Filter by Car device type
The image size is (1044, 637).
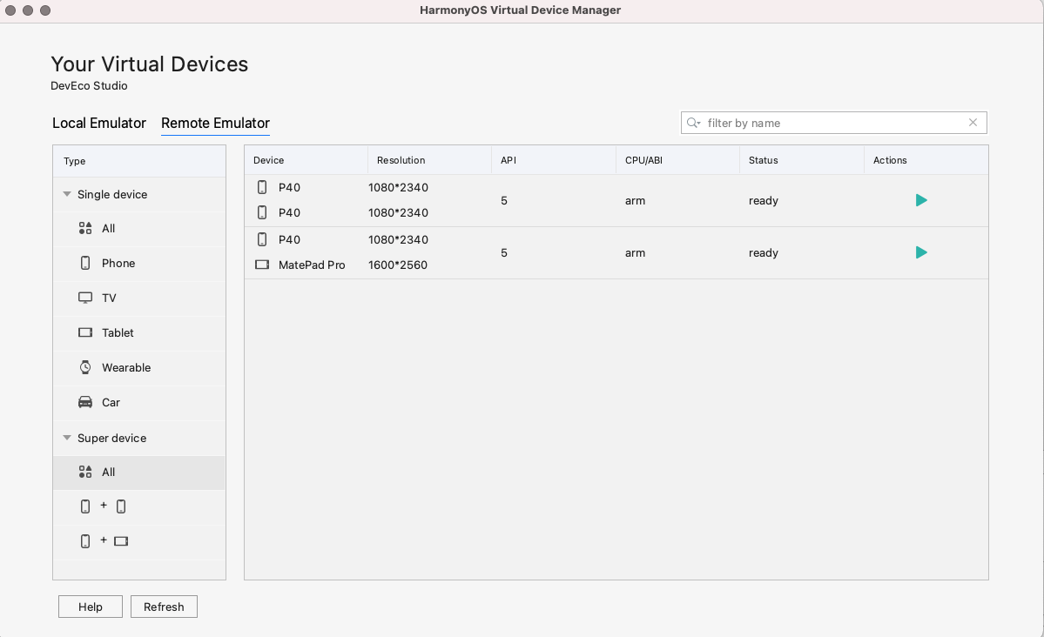coord(111,402)
